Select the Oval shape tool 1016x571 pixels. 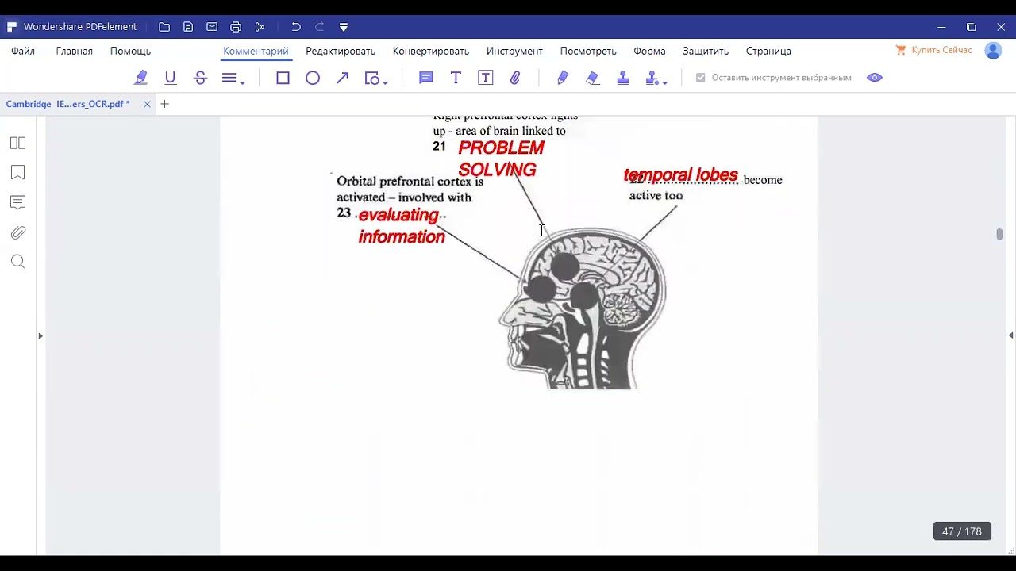coord(313,78)
